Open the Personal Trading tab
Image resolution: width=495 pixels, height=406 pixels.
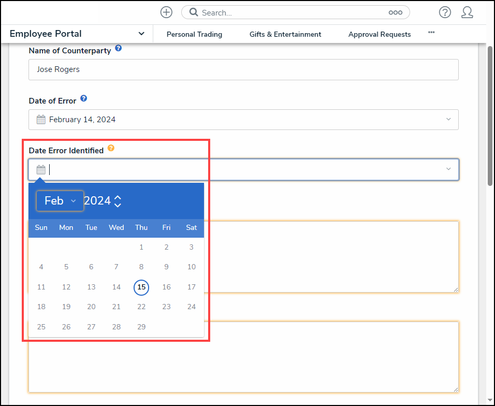194,34
